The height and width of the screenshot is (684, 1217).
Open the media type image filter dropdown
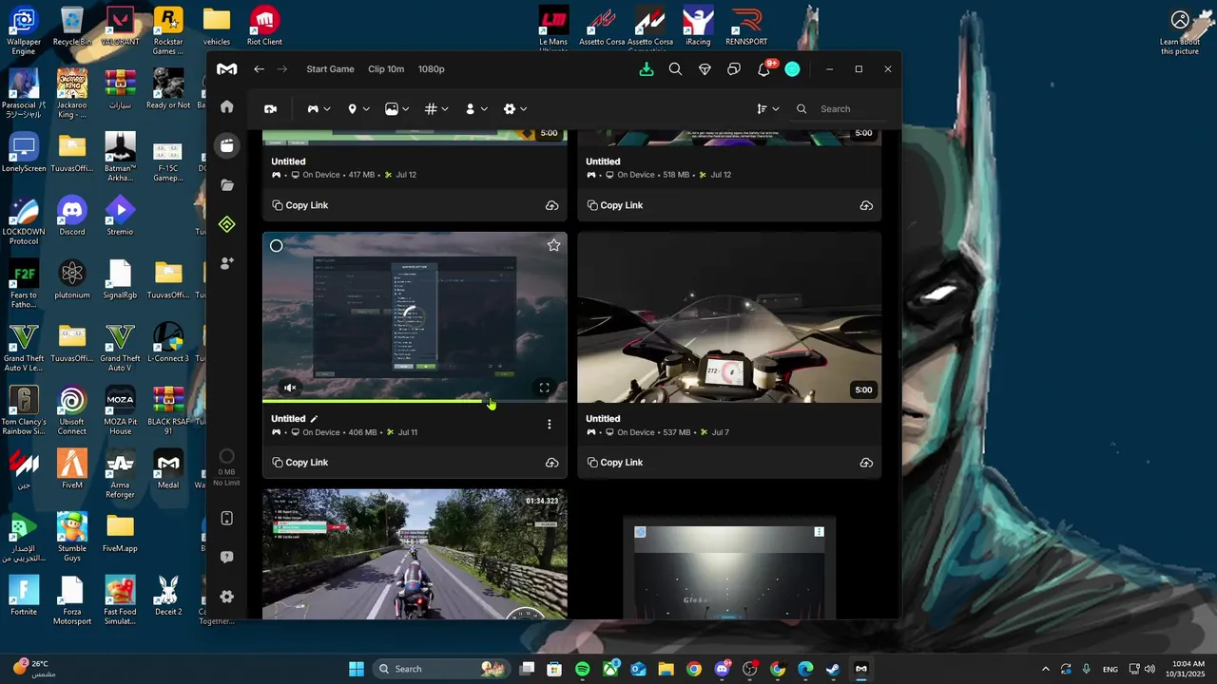click(x=397, y=109)
